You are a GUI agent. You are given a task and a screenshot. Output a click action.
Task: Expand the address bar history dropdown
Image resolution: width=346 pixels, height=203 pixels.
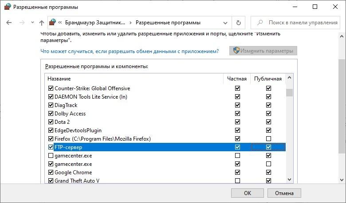(225, 23)
